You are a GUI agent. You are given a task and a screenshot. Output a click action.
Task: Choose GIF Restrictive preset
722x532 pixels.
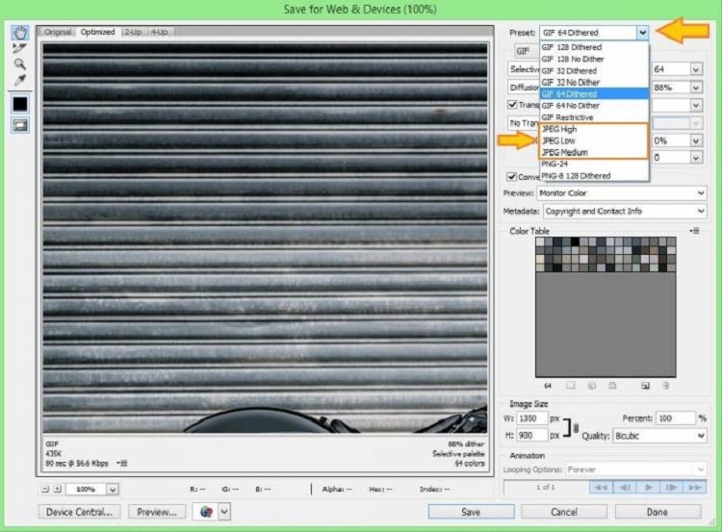pyautogui.click(x=594, y=117)
